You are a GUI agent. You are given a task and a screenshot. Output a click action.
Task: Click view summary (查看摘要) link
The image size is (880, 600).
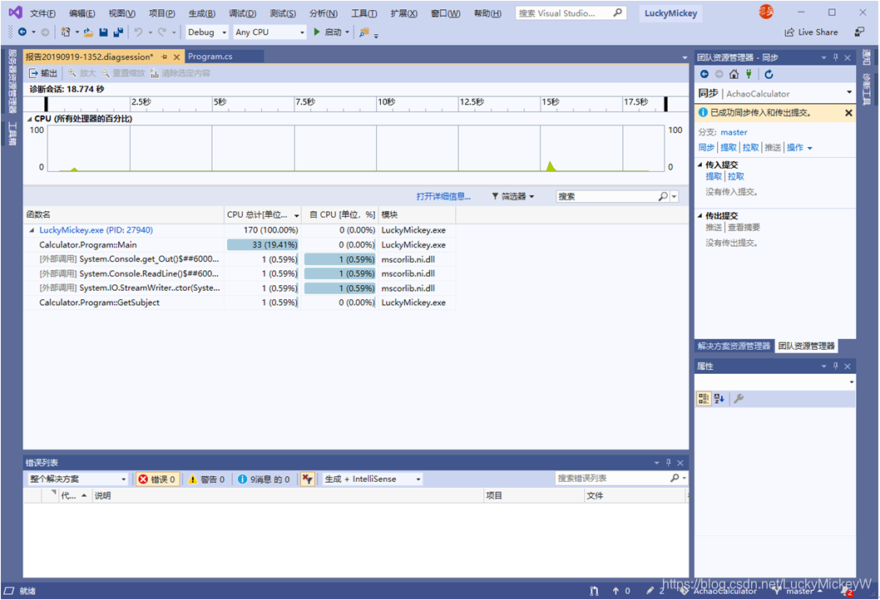744,227
